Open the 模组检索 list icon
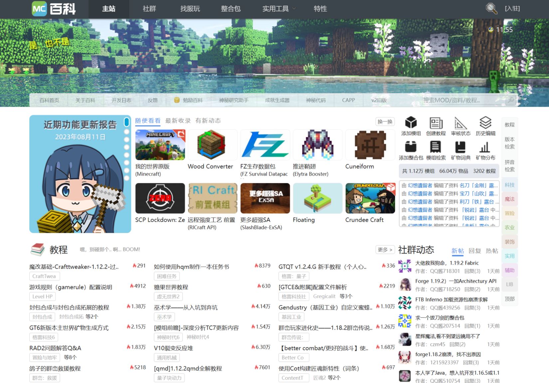Screen dimensions: 549x383 click(x=436, y=147)
